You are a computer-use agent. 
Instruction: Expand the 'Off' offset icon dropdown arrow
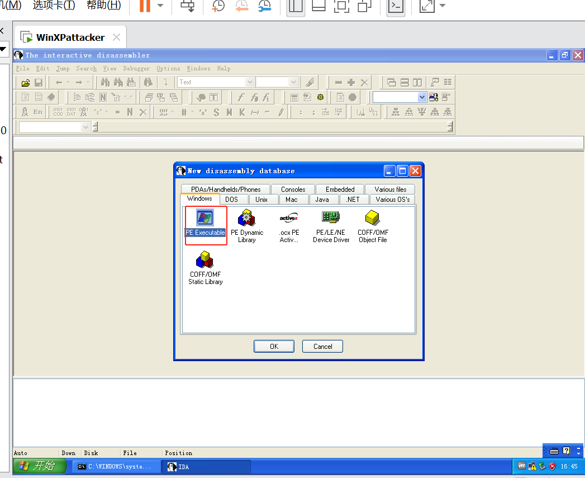(x=172, y=111)
